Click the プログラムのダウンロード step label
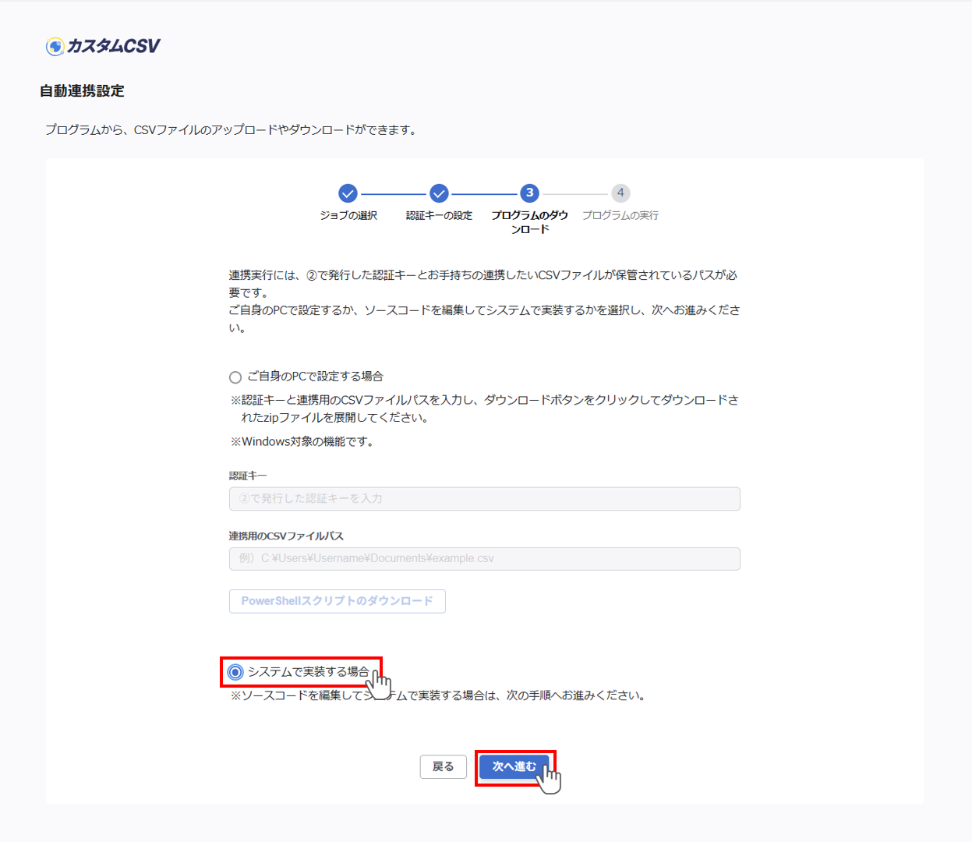972x842 pixels. pos(529,222)
